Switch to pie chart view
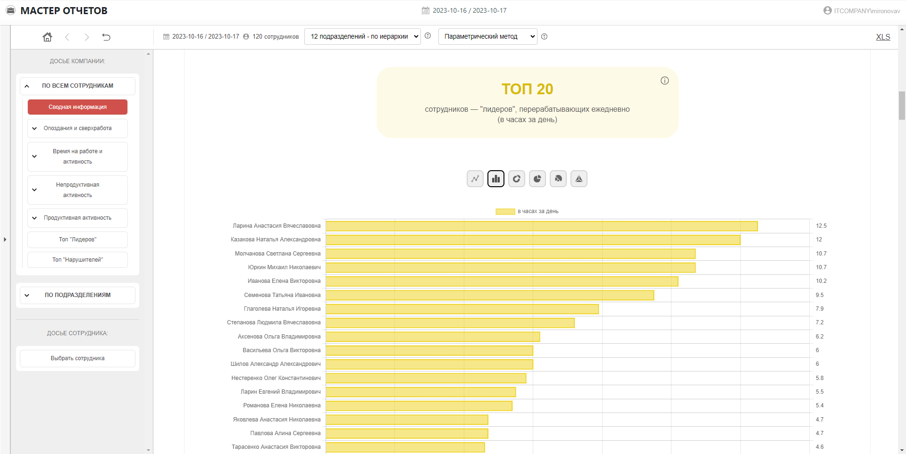The image size is (906, 454). pos(537,179)
